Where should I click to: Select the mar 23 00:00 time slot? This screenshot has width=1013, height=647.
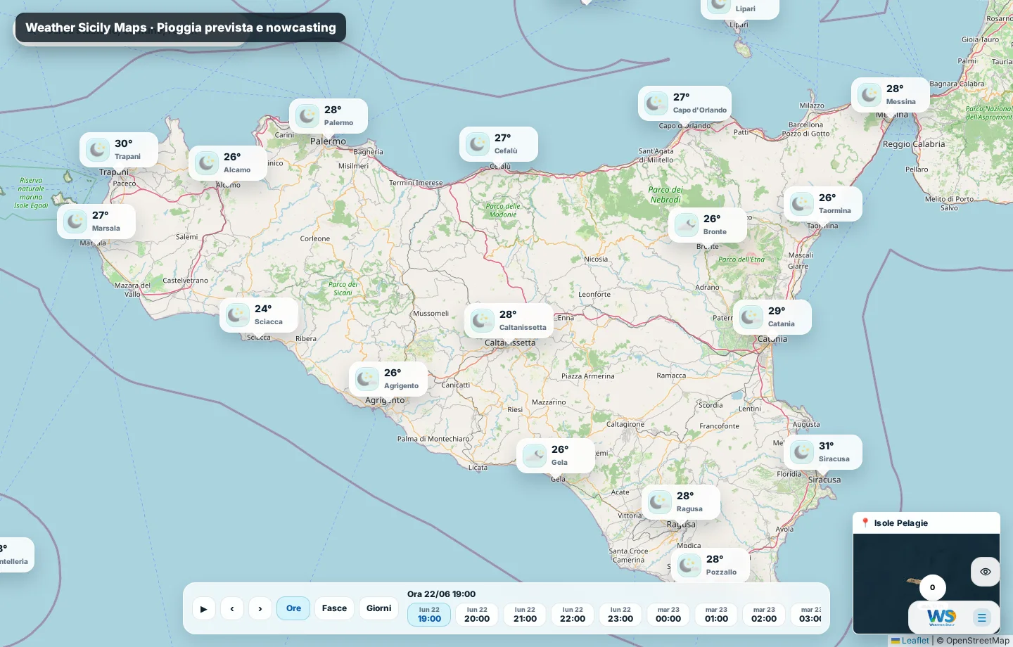click(x=668, y=615)
